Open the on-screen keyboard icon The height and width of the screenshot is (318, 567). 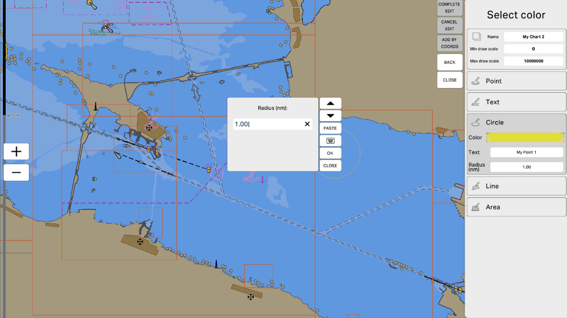pos(330,141)
